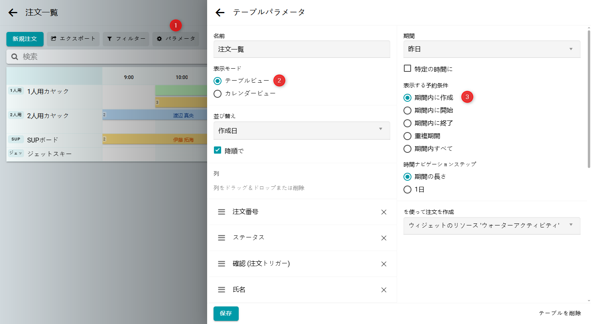
Task: Set navigation step to 1日
Action: tap(407, 190)
